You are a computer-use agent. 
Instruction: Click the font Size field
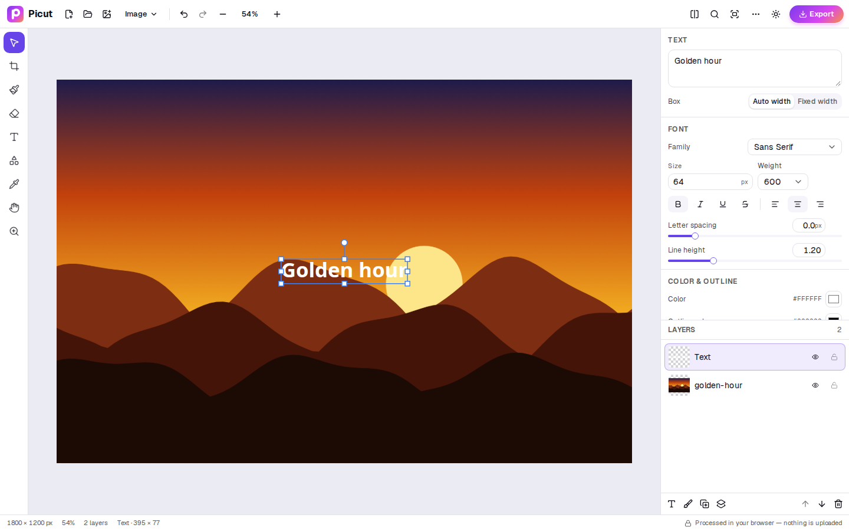[710, 182]
